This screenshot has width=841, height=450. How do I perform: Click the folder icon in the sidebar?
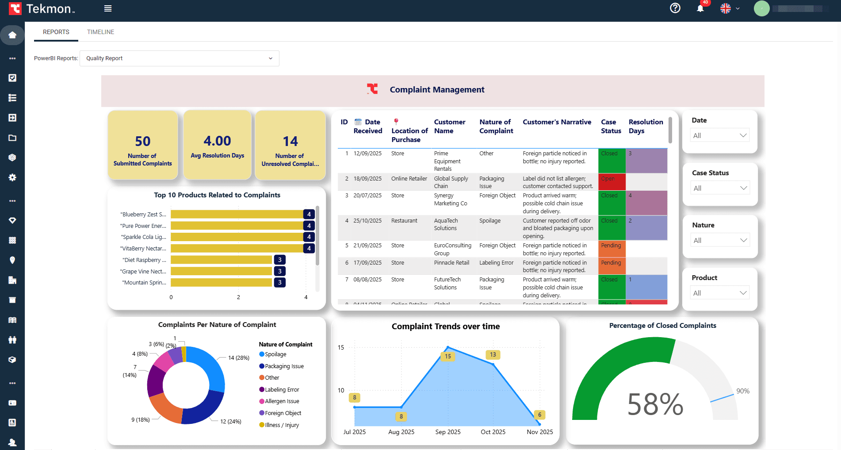pos(12,137)
